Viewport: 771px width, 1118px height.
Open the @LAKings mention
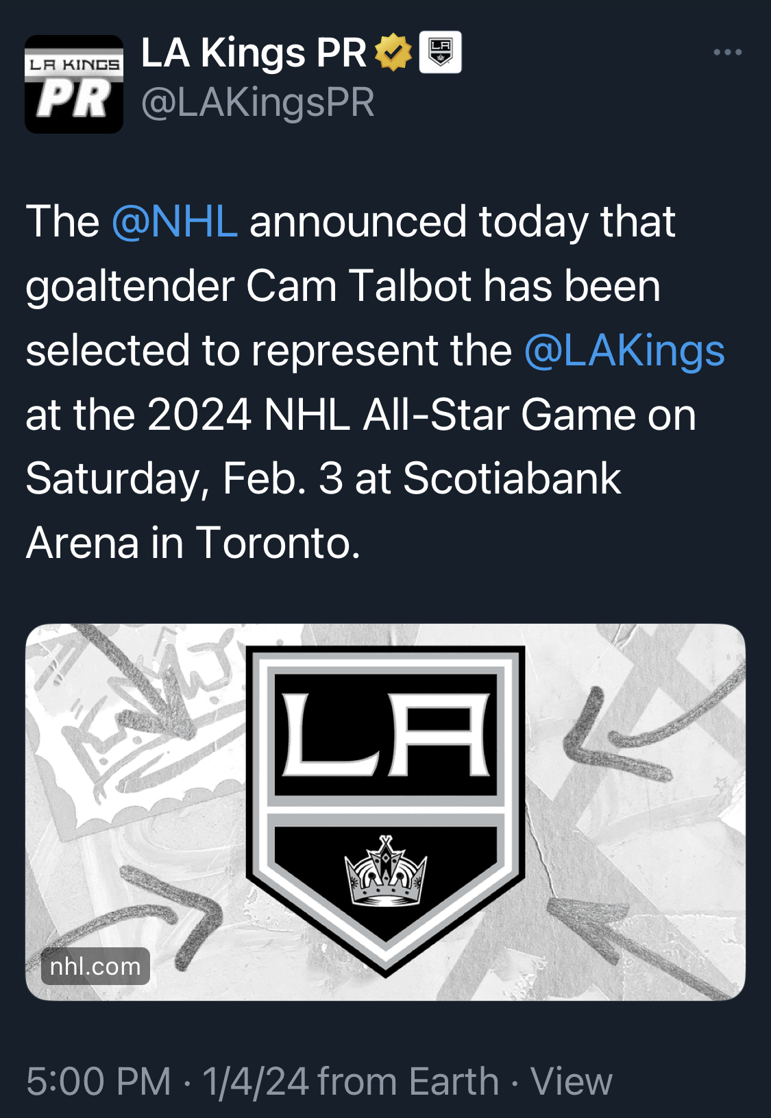624,351
